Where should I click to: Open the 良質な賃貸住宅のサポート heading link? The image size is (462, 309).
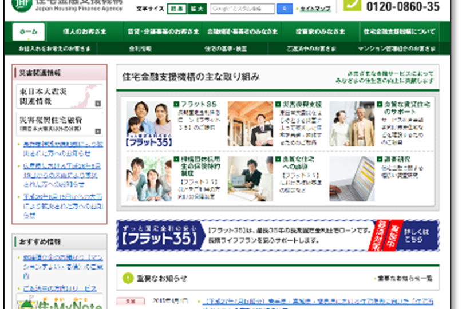tap(407, 108)
